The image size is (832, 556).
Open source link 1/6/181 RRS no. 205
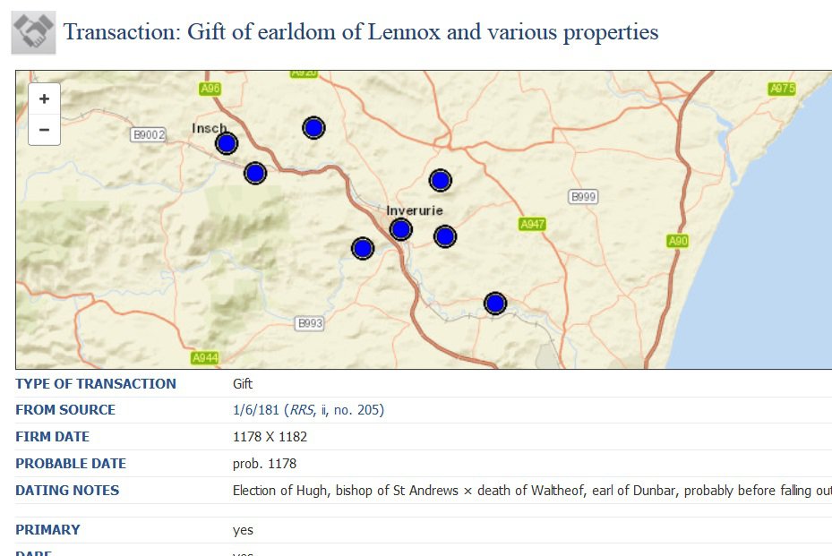click(308, 409)
